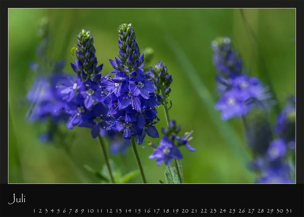
Task: Click the calendar day number 15
Action: point(138,211)
